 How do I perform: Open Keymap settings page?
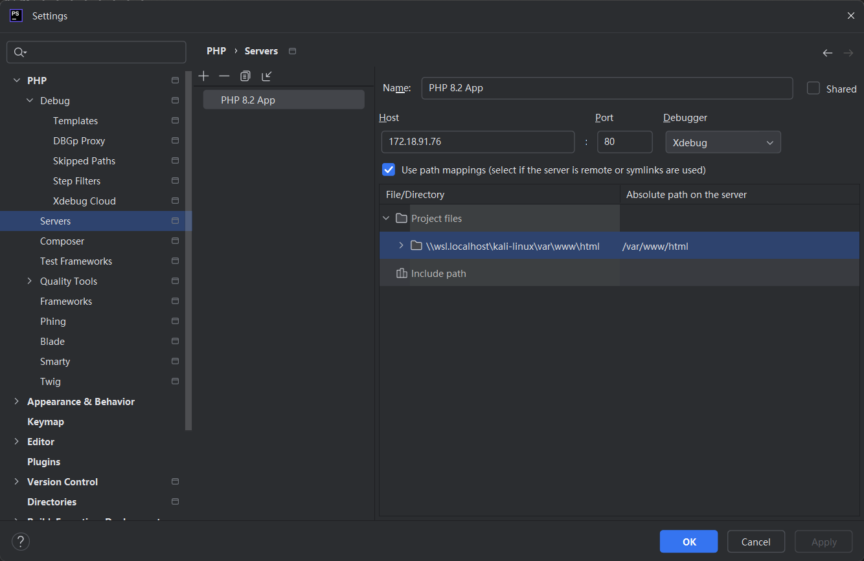[x=45, y=421]
